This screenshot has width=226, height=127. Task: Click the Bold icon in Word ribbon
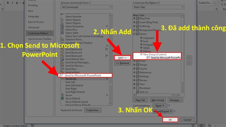click(8, 3)
